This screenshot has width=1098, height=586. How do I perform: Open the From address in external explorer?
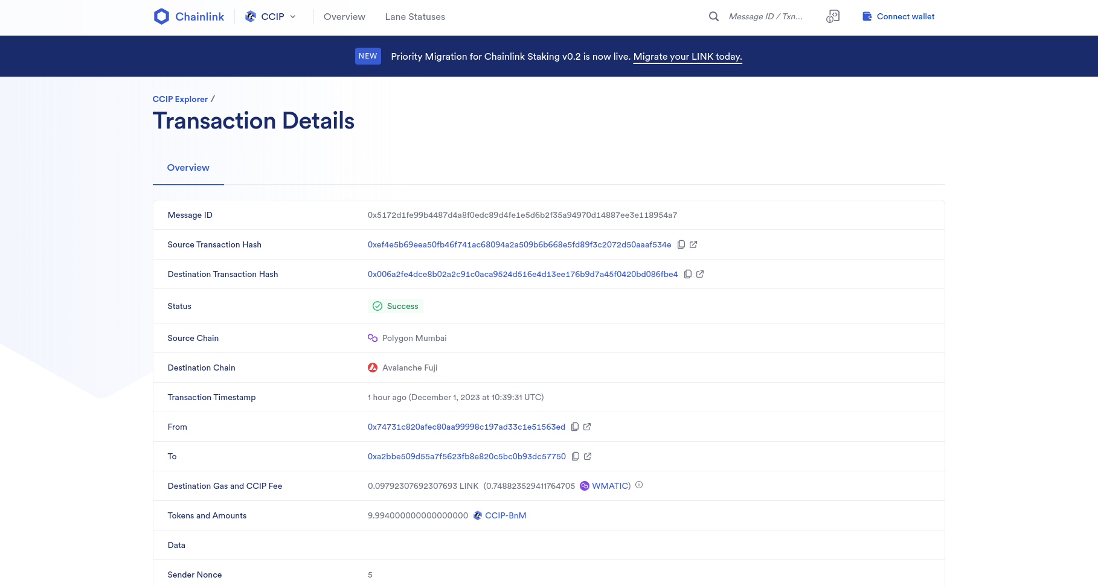pyautogui.click(x=586, y=427)
